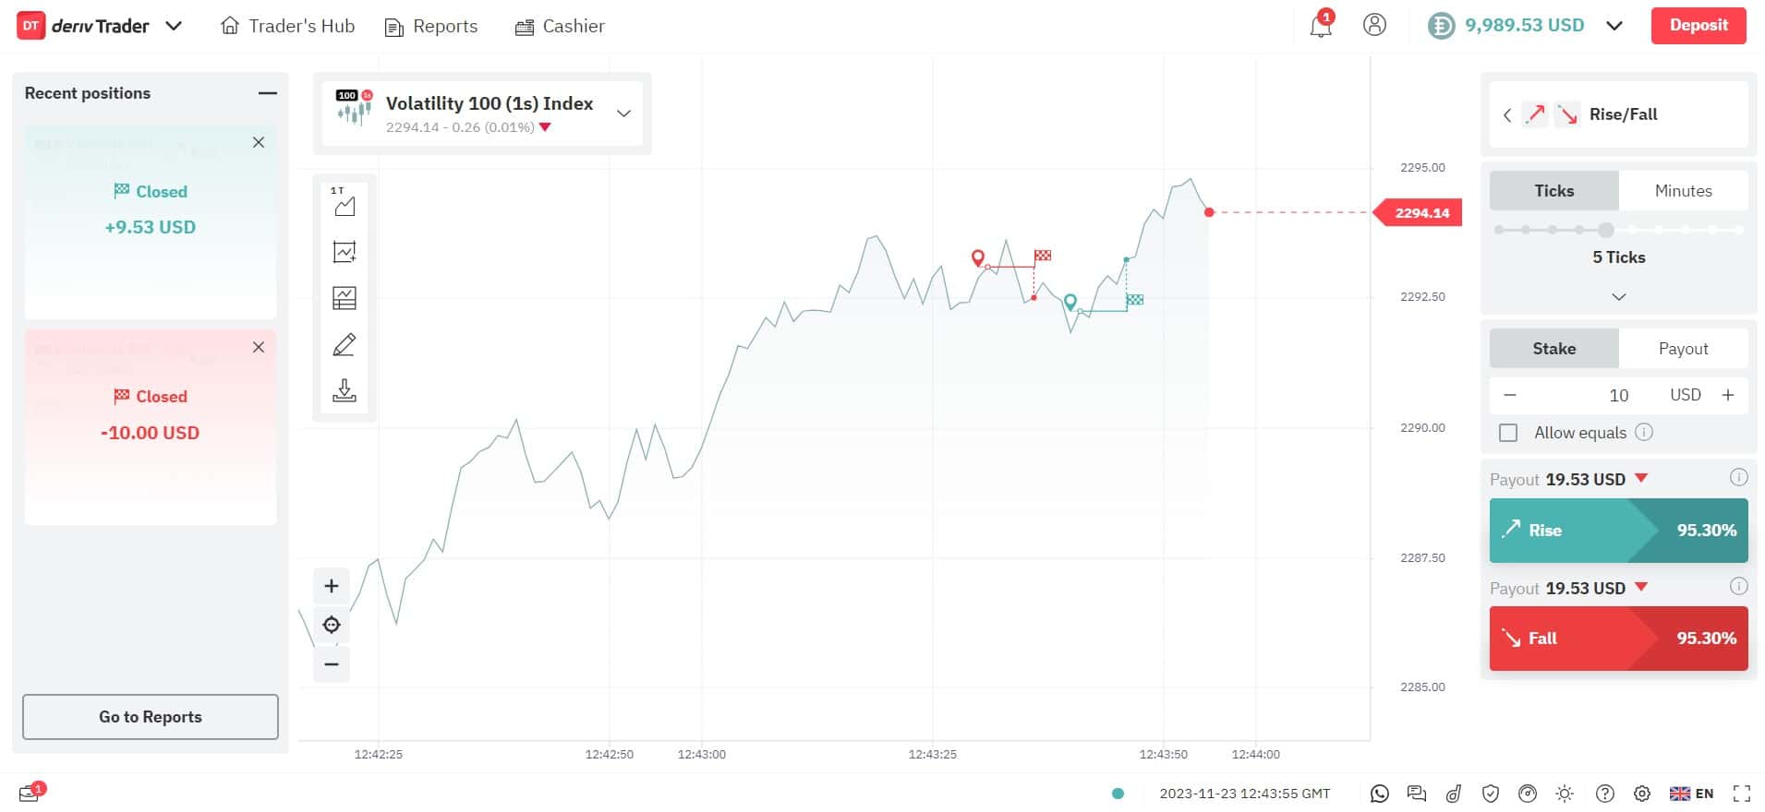Screen dimensions: 1765x812
Task: Enable the Allow equals checkbox
Action: [x=1508, y=432]
